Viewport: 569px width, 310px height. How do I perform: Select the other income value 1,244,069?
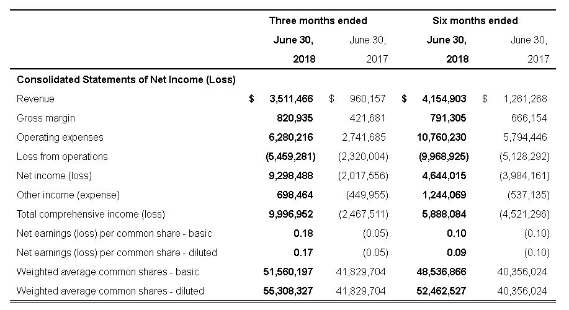coord(443,195)
